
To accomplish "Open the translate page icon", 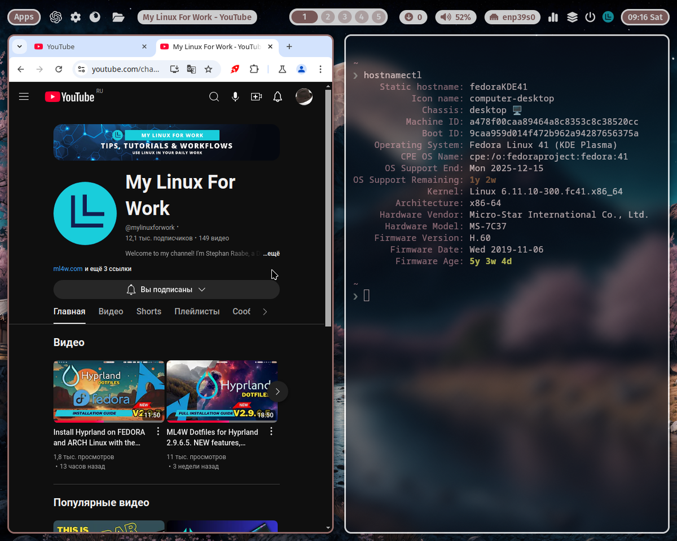I will 191,69.
